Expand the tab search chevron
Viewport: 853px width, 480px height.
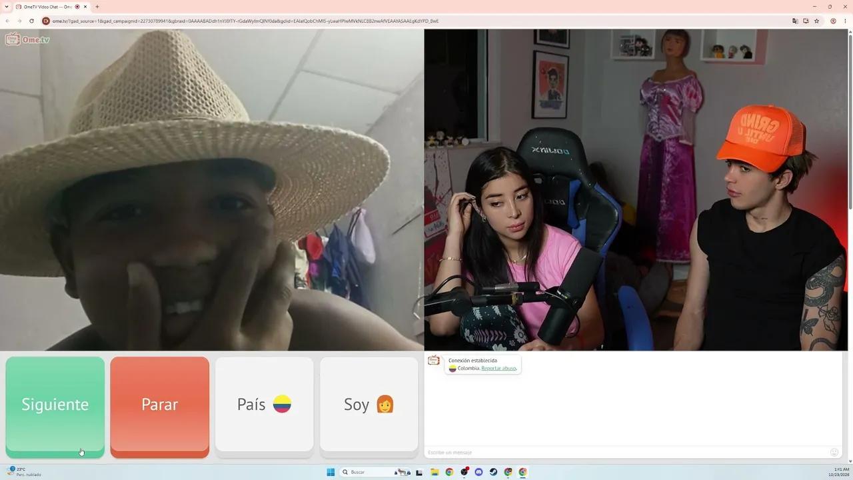(x=6, y=7)
